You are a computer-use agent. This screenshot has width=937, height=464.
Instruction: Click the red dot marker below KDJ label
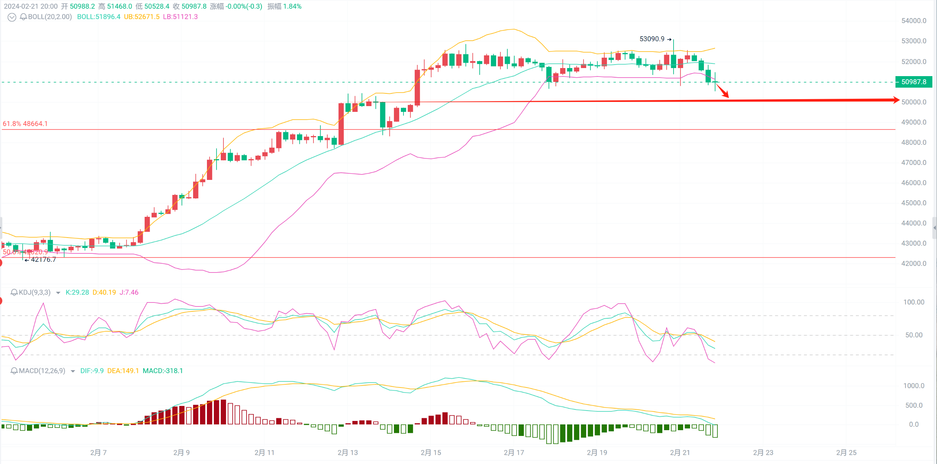1,301
